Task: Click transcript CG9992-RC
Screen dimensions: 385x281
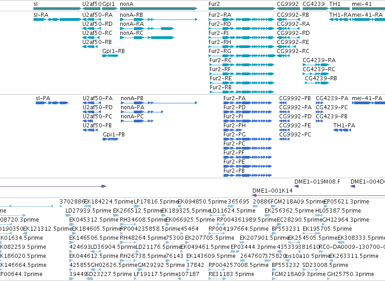Action: (283, 56)
